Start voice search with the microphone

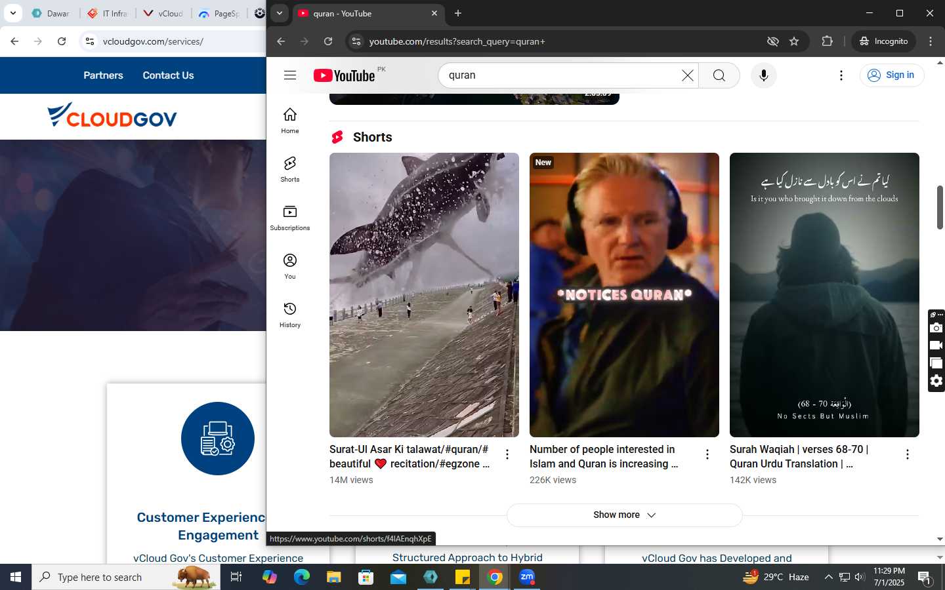pyautogui.click(x=764, y=75)
